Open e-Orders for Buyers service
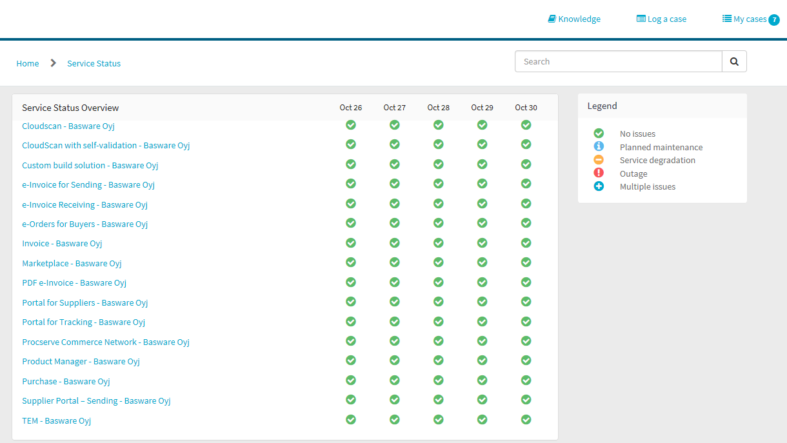The height and width of the screenshot is (443, 787). point(85,224)
